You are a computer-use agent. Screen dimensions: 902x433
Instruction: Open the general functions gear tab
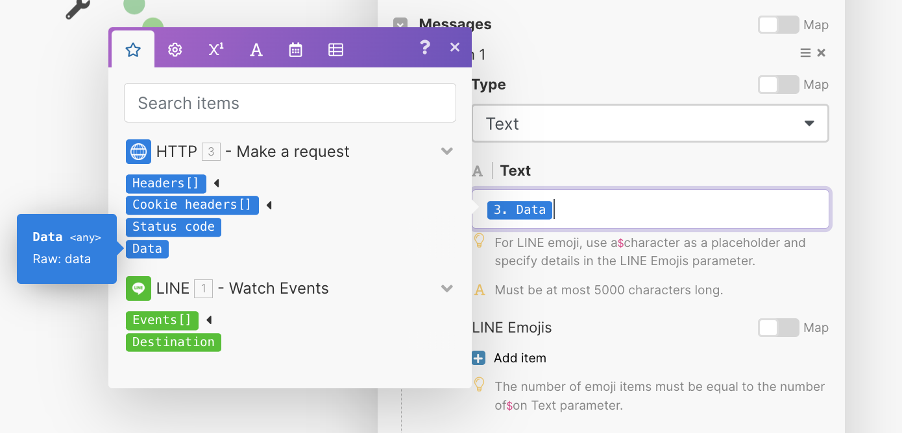tap(175, 49)
